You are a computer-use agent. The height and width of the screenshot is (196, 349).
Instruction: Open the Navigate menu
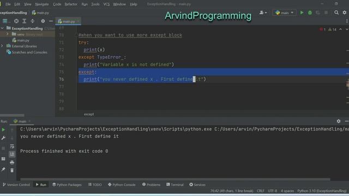pos(42,4)
